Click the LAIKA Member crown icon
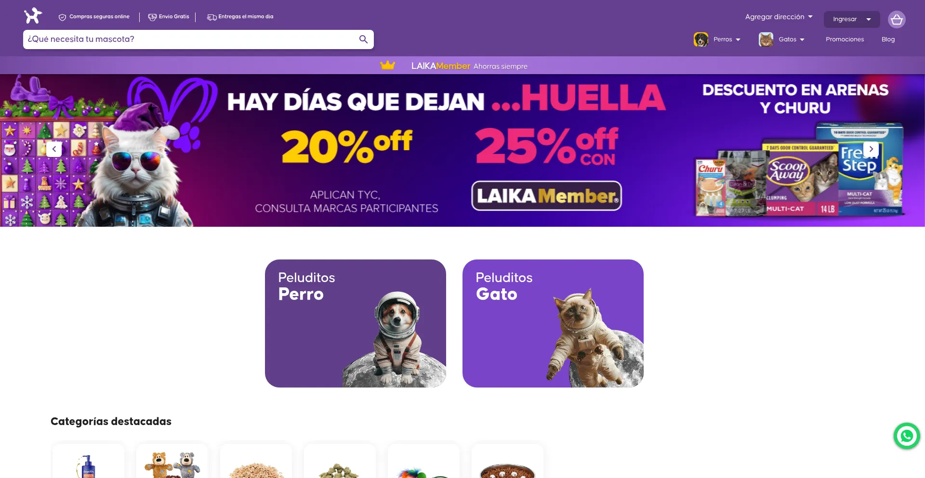 click(x=387, y=65)
